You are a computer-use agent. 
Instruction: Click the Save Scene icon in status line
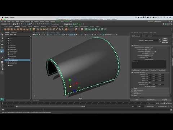pyautogui.click(x=17, y=24)
